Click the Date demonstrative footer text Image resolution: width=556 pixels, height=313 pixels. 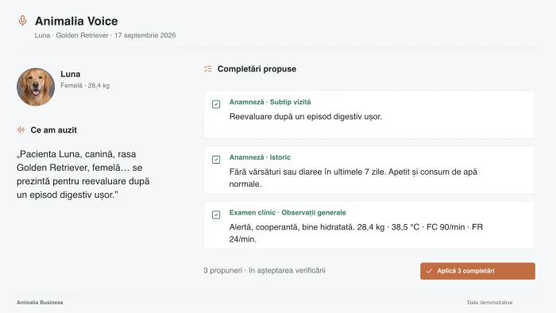[x=490, y=303]
